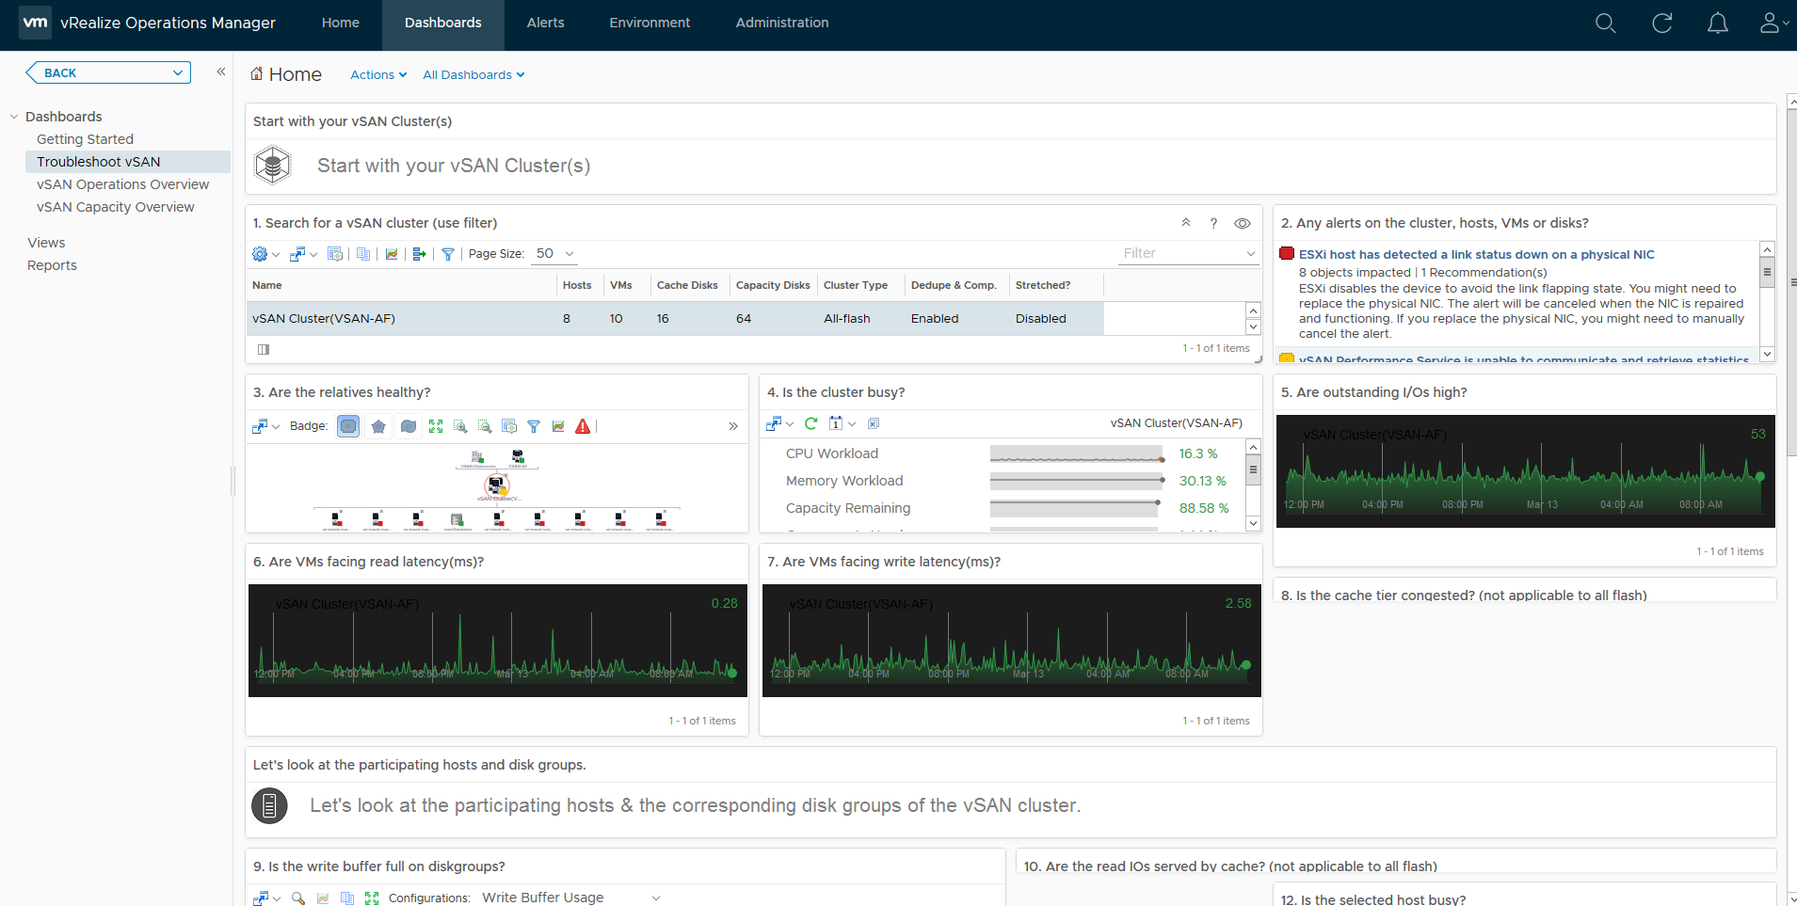Collapse the left navigation pane

[x=221, y=72]
